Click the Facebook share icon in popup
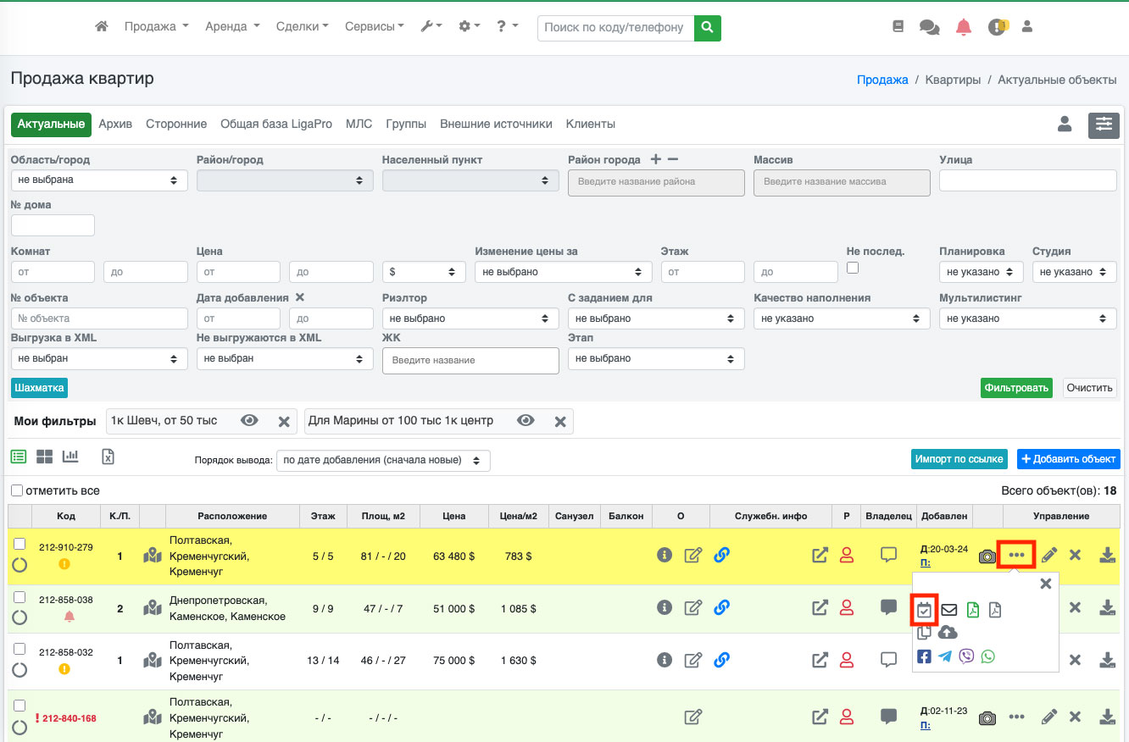The height and width of the screenshot is (742, 1129). pyautogui.click(x=924, y=656)
